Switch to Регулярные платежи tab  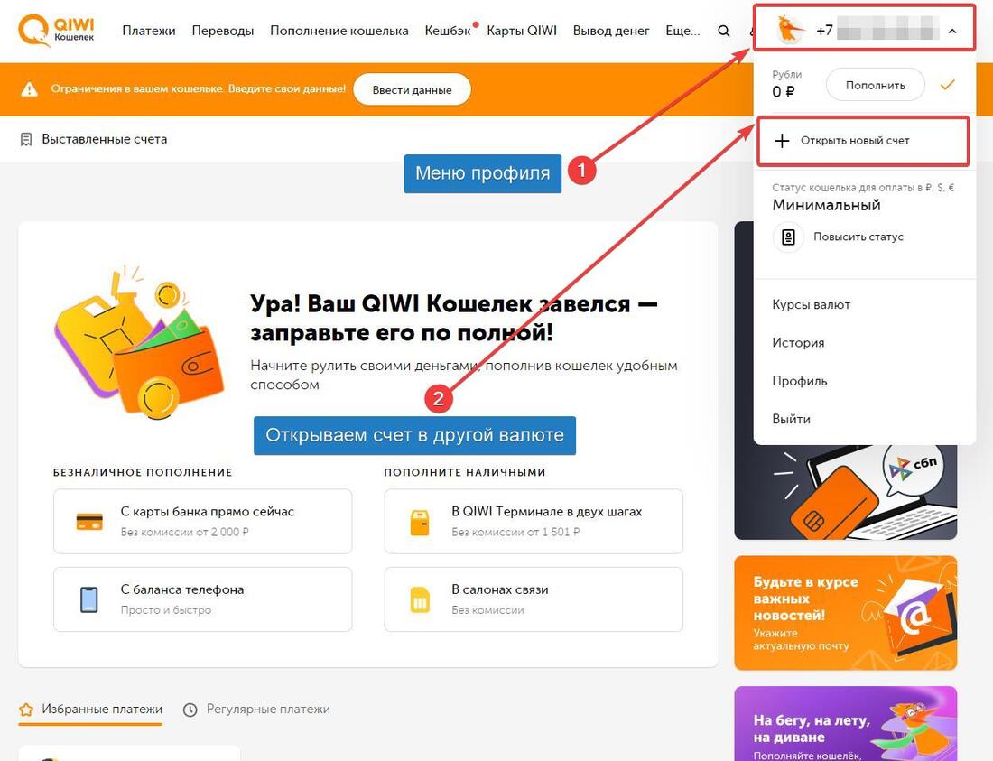tap(257, 710)
